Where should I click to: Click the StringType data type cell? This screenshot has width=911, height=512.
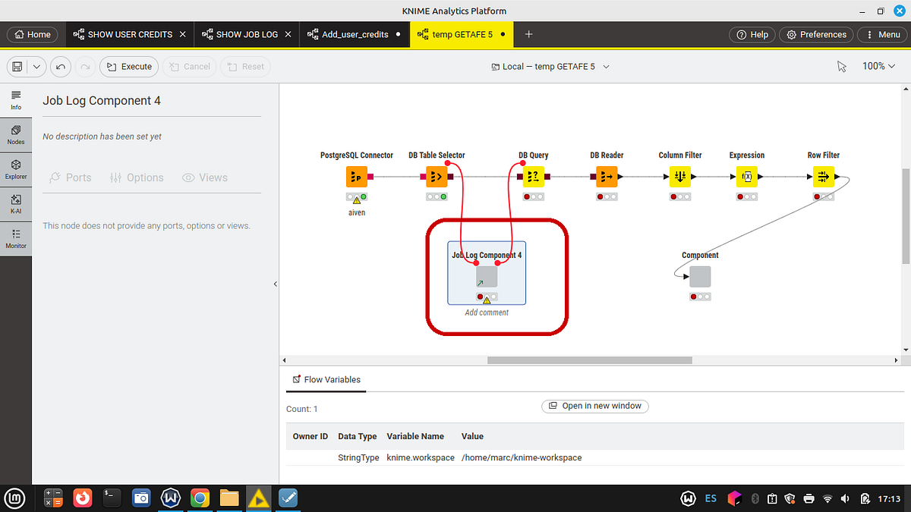tap(358, 457)
